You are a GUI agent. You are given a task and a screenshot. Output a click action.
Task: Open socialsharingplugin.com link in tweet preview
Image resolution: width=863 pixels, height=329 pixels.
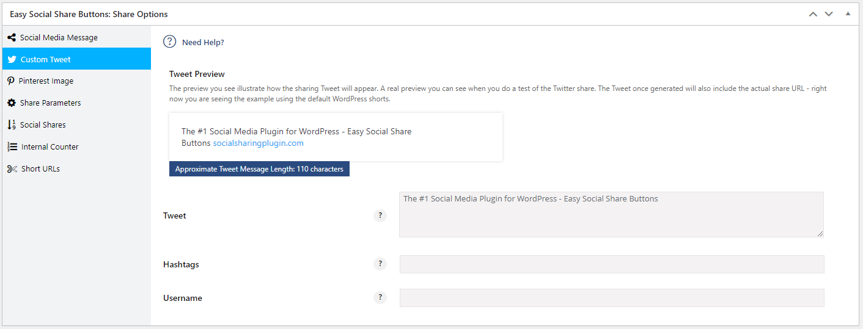coord(258,143)
